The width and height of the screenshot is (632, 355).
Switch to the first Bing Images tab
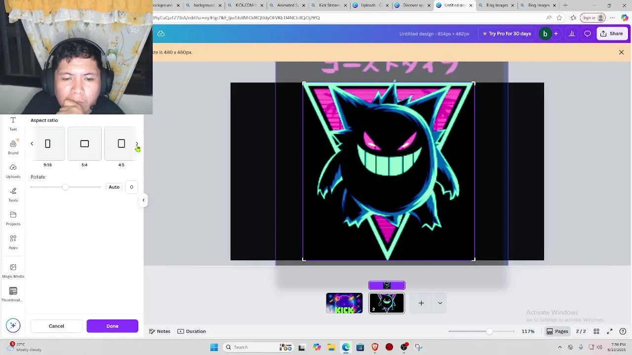(x=496, y=5)
